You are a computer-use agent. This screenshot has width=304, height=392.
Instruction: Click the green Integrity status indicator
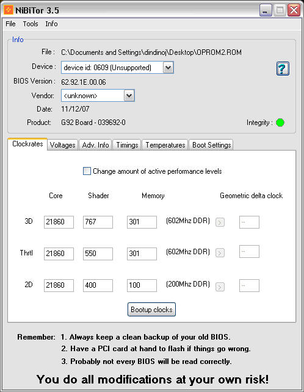pyautogui.click(x=280, y=123)
